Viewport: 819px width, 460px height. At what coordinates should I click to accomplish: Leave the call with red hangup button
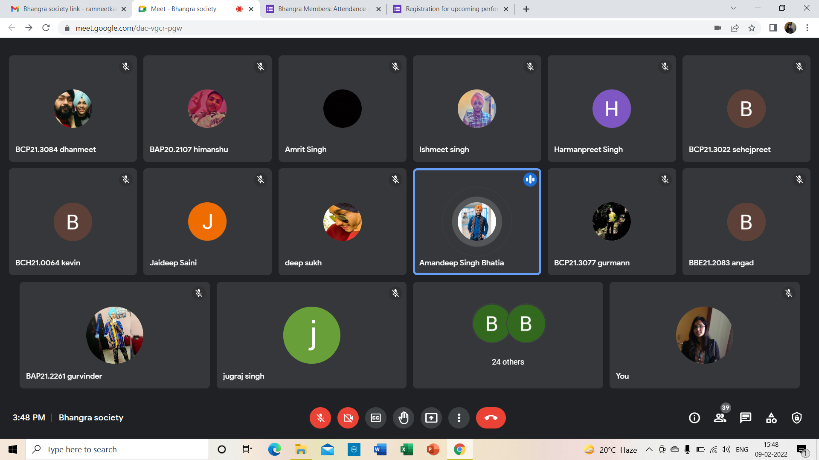click(491, 418)
